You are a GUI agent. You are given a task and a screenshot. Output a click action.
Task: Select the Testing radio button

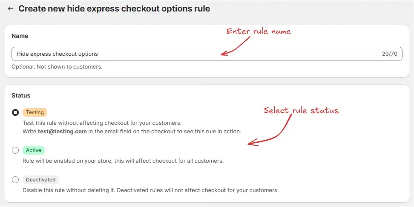pos(15,112)
